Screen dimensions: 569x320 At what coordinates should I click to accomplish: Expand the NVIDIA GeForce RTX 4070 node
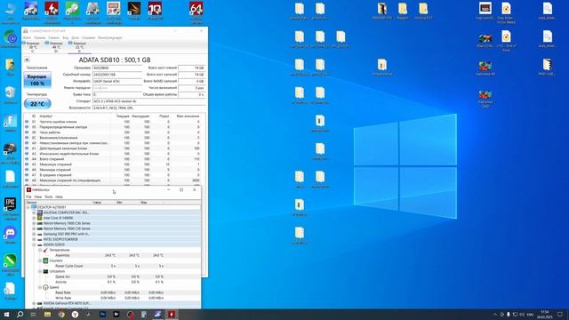34,303
